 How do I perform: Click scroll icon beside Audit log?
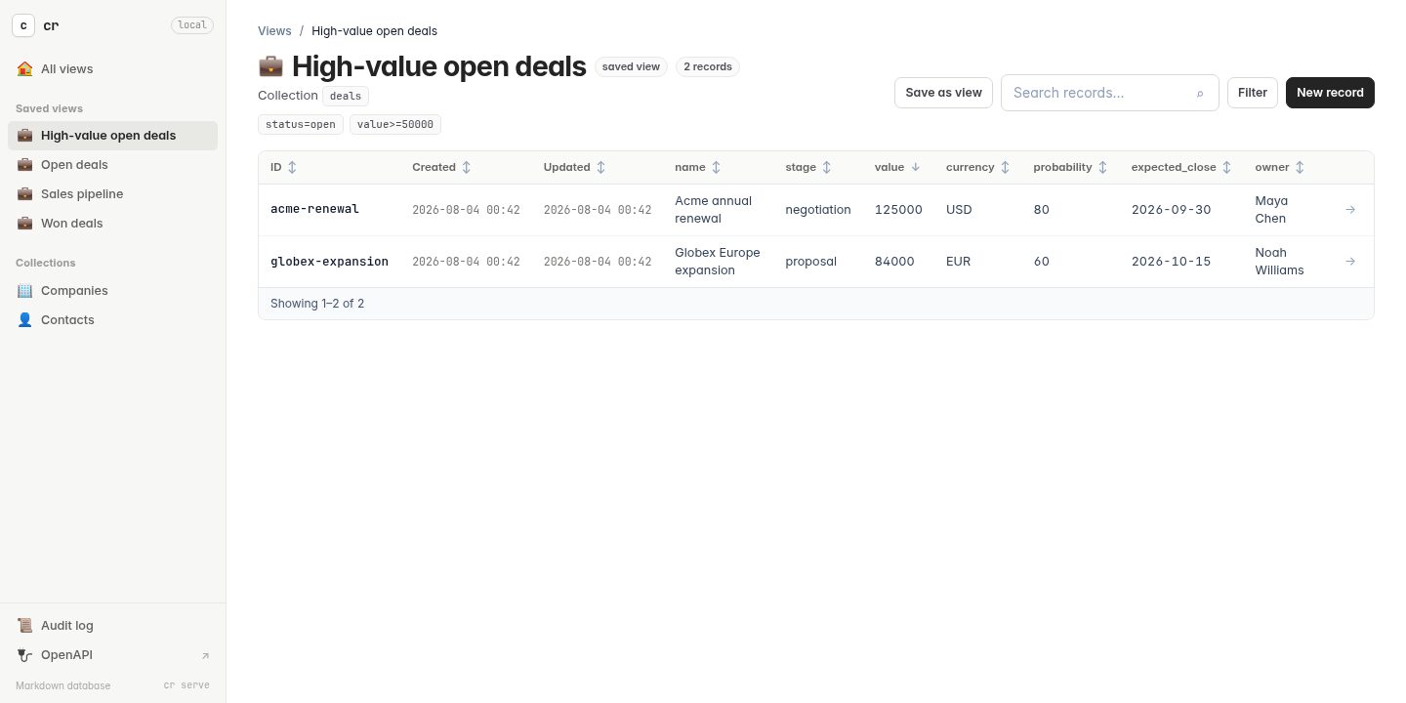point(24,626)
